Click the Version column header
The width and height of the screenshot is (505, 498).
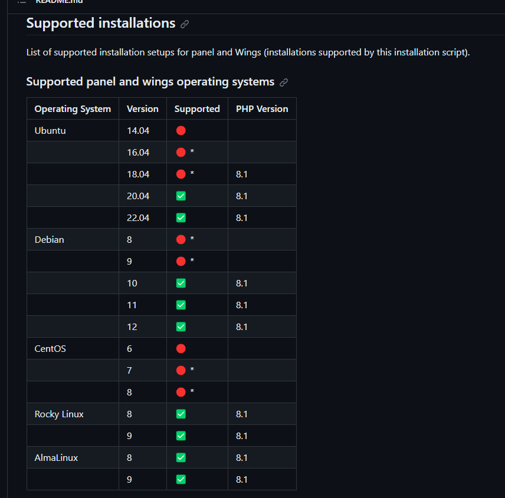[143, 108]
